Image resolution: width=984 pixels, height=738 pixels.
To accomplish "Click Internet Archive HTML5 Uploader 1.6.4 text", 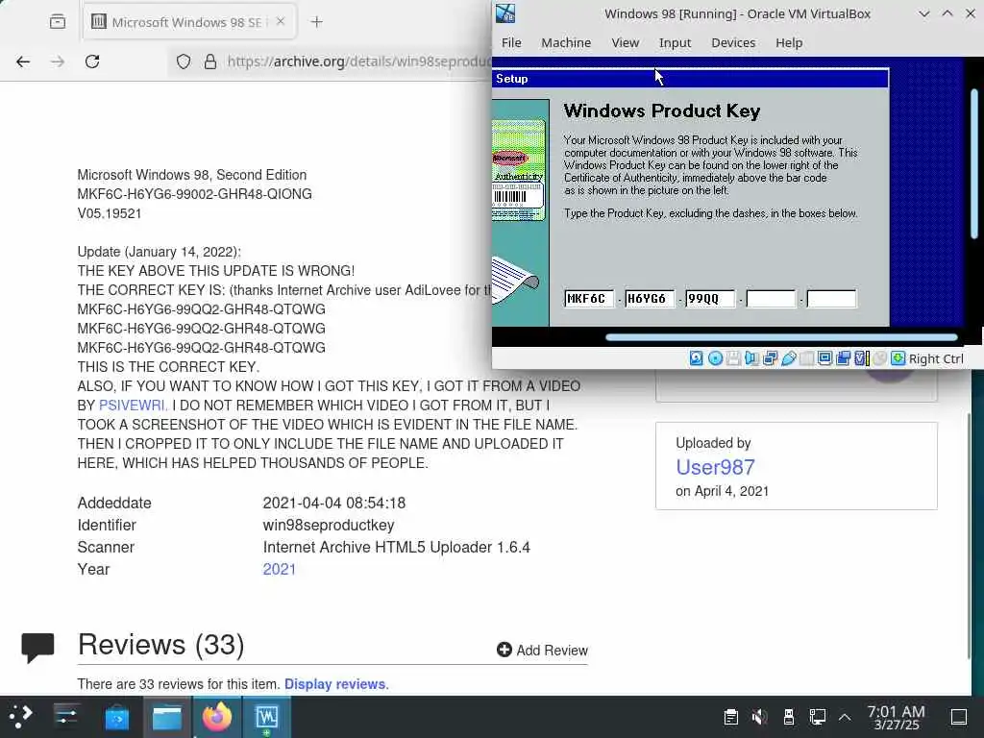I will point(397,547).
